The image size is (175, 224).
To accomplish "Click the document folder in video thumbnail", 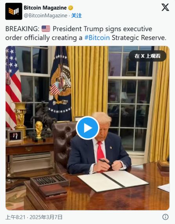I will (113, 181).
